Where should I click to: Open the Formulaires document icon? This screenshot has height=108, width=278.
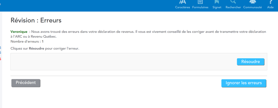point(200,2)
